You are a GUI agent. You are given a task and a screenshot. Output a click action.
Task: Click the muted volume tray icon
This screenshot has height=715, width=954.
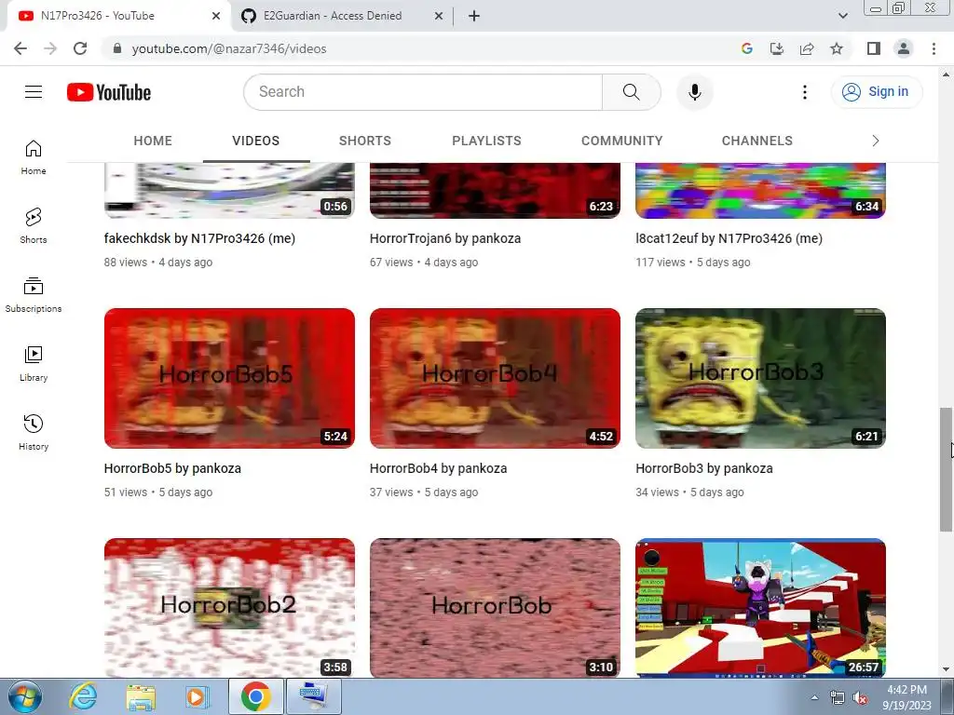(860, 697)
